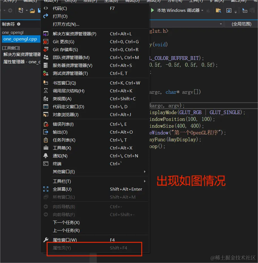
Task: Click the toolbar icon right of Find in Files
Action: 229,10
